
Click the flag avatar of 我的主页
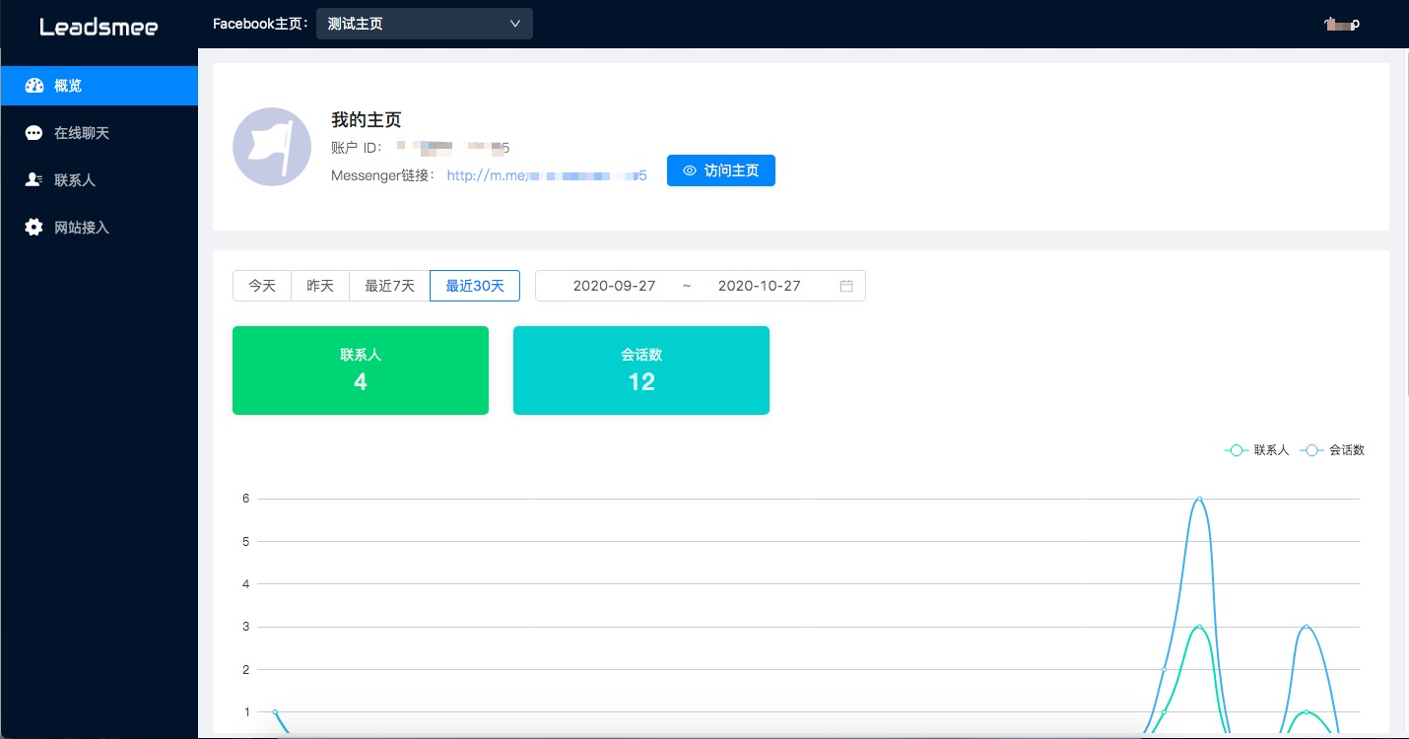[x=272, y=147]
